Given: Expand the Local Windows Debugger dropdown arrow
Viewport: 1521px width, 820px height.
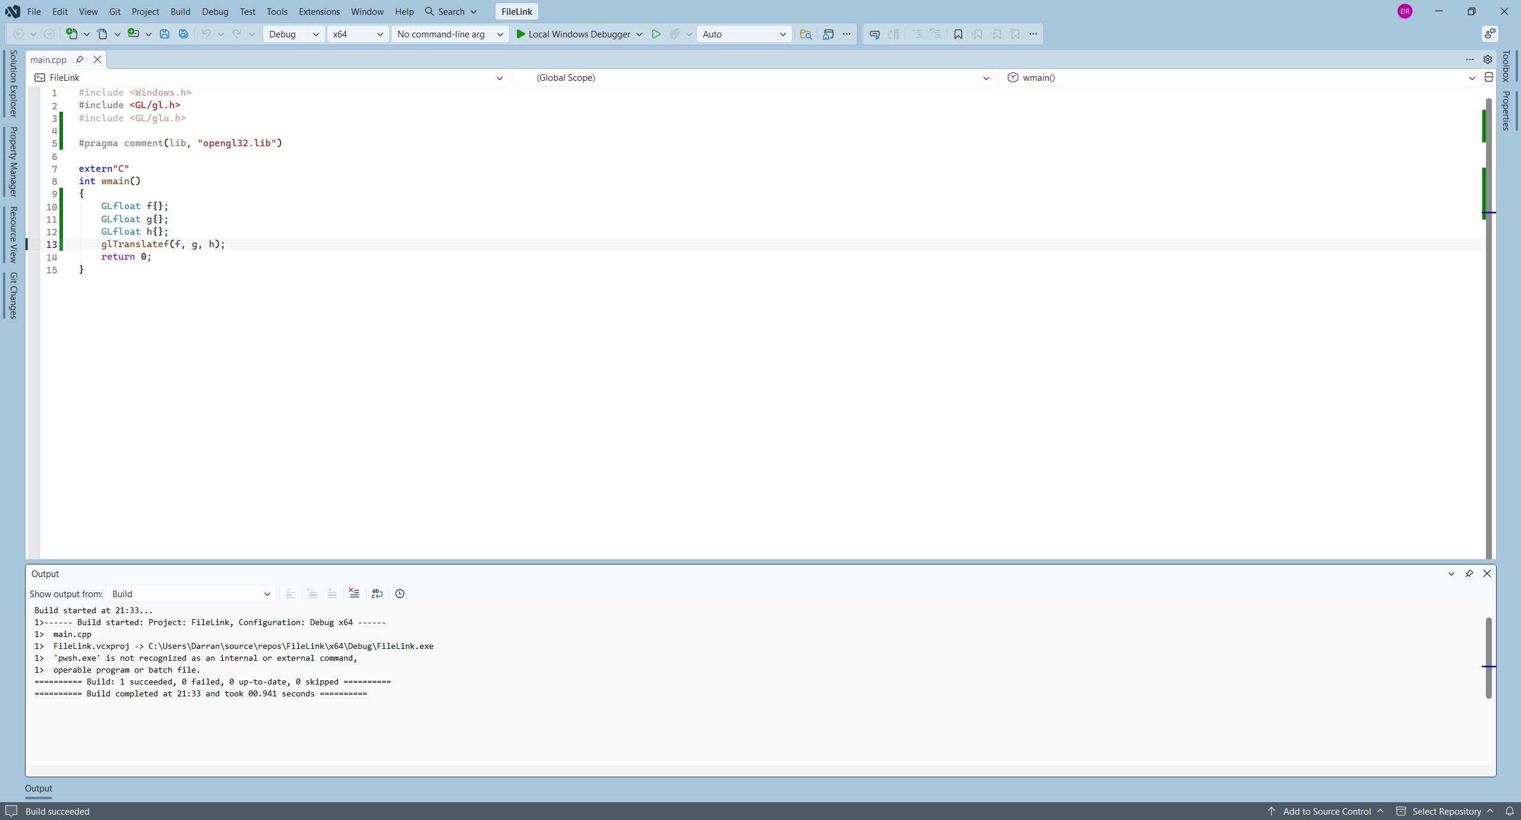Looking at the screenshot, I should point(639,34).
